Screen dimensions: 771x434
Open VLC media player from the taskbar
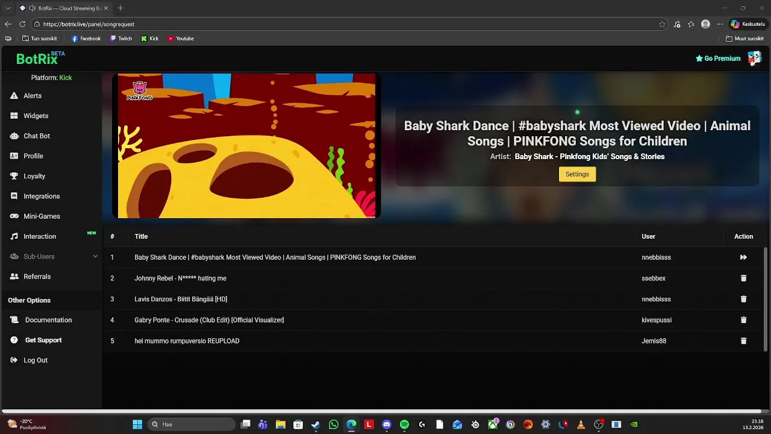point(581,424)
